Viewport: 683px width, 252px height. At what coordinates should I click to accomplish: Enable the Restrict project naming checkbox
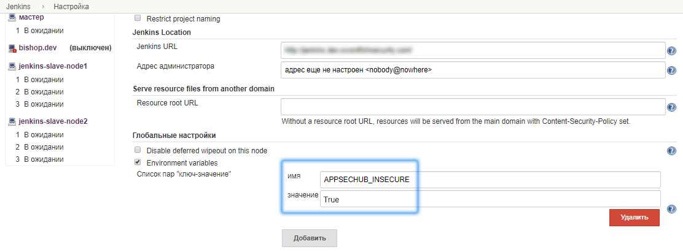(138, 18)
